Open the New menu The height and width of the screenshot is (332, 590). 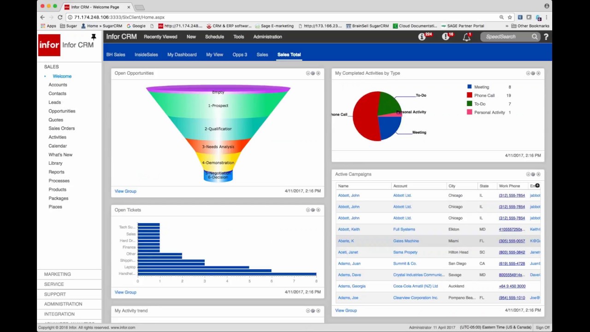(x=191, y=37)
